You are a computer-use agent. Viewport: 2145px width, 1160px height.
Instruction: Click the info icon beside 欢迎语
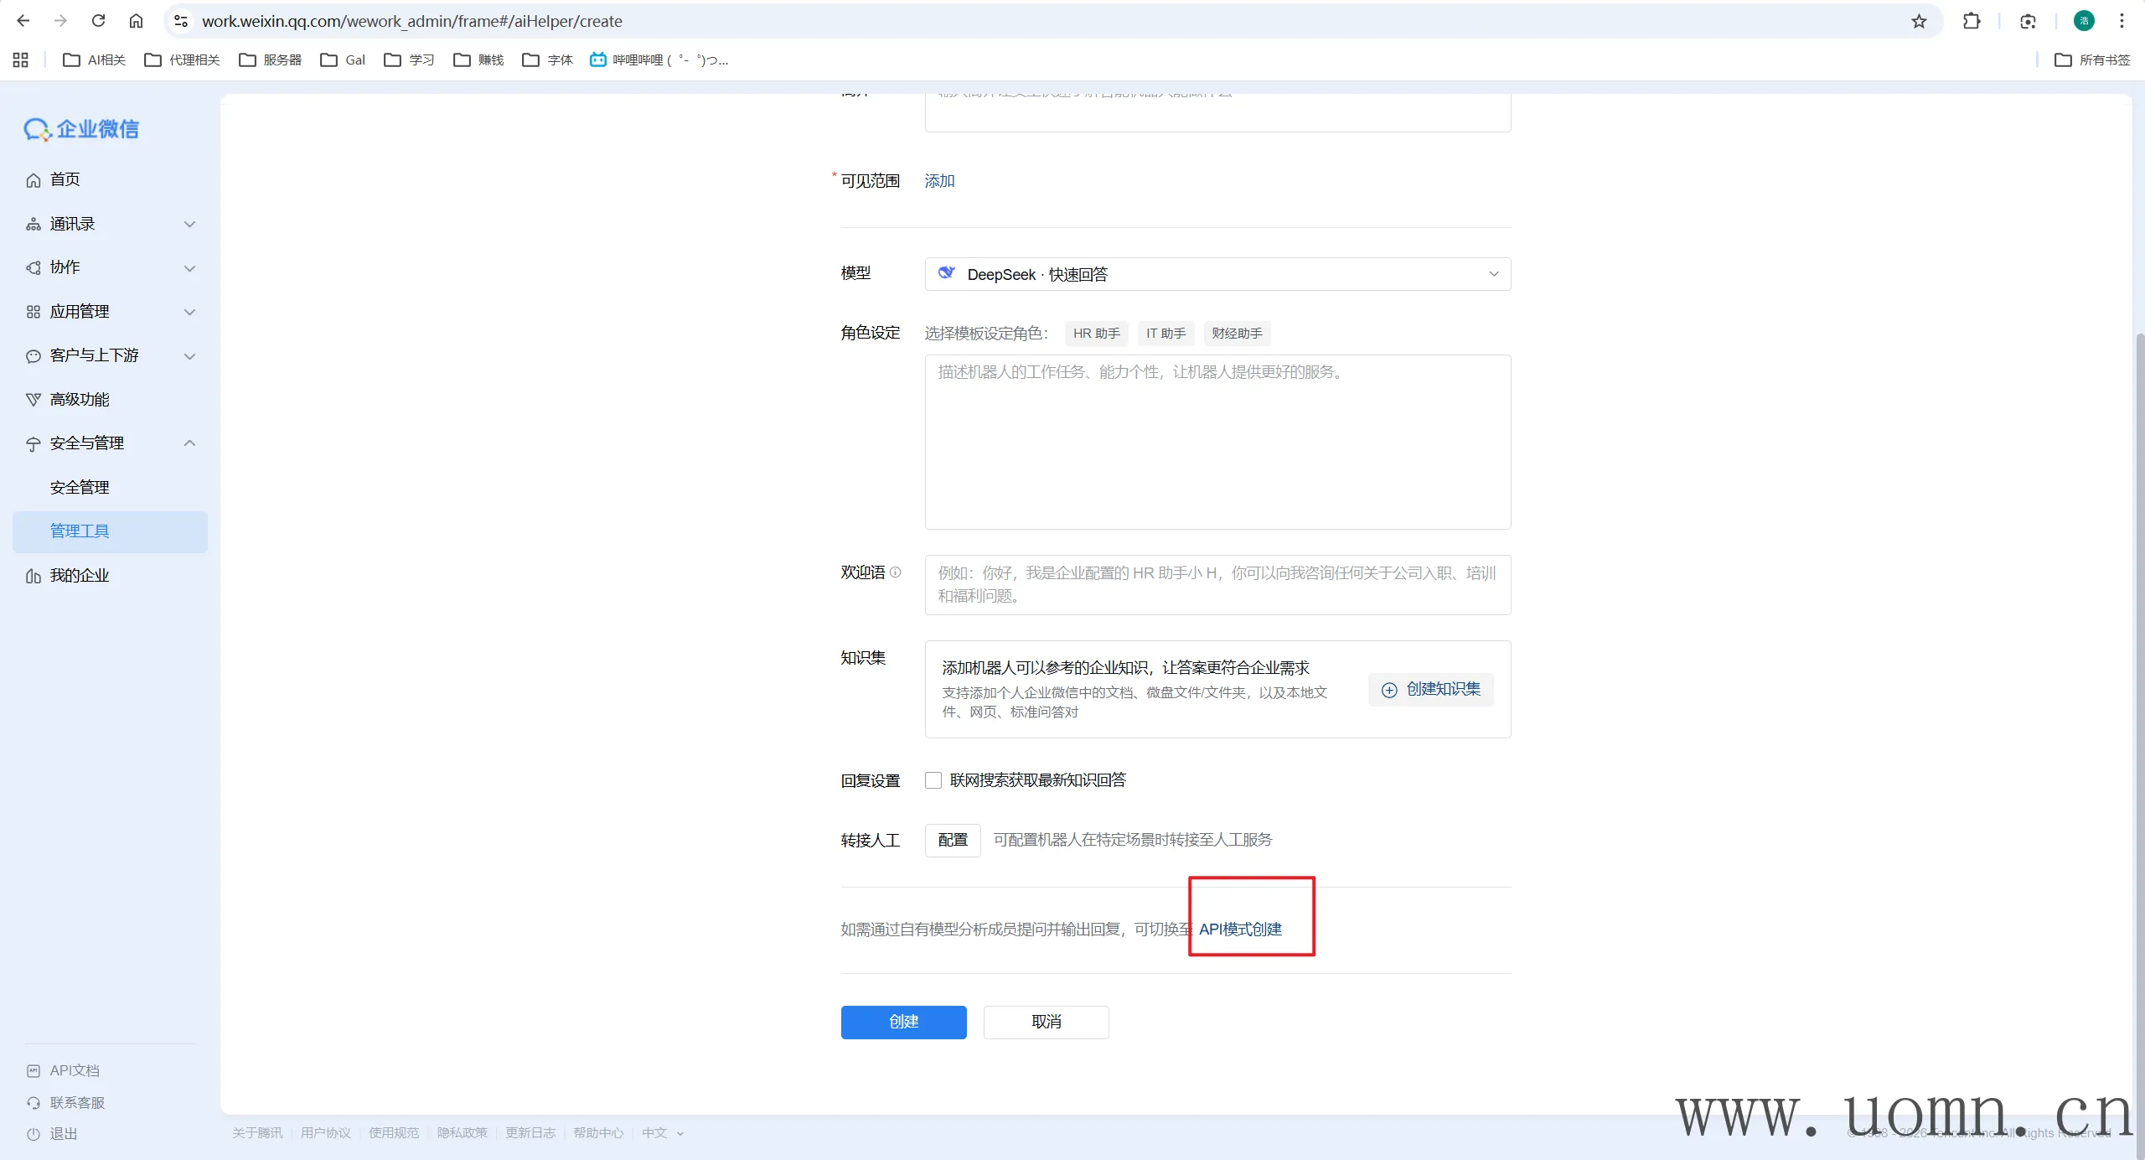pos(895,572)
